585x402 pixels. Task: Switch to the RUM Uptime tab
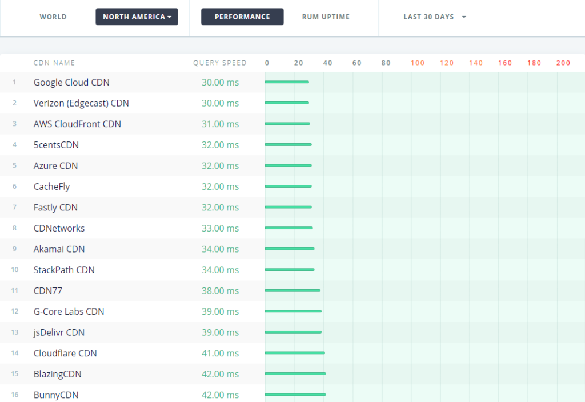[x=326, y=17]
